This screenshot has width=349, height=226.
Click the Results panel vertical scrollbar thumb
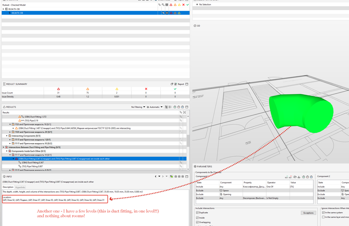coord(188,140)
